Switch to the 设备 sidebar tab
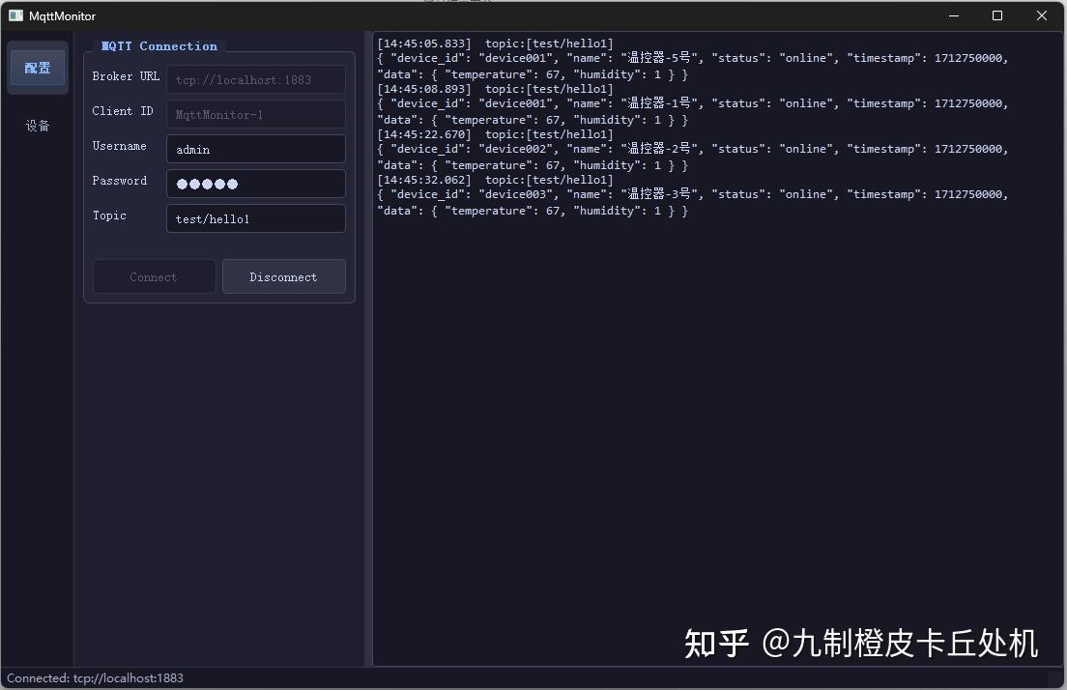Image resolution: width=1067 pixels, height=690 pixels. click(38, 126)
